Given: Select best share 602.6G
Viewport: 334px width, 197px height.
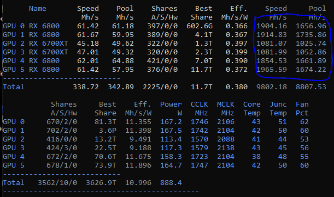Looking at the screenshot, I should pos(200,26).
